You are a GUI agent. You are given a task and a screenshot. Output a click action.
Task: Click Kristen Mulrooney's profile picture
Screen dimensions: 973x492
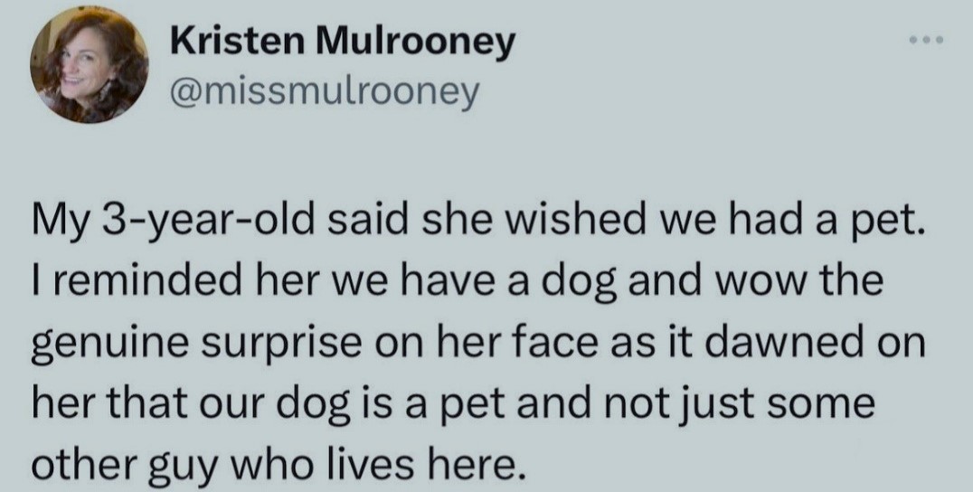90,70
